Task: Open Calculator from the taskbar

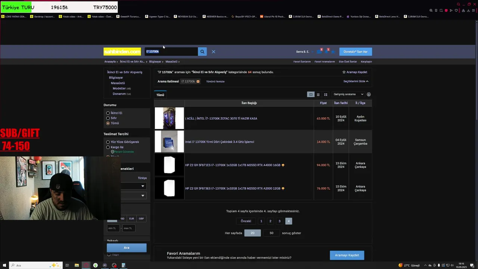Action: 123,265
